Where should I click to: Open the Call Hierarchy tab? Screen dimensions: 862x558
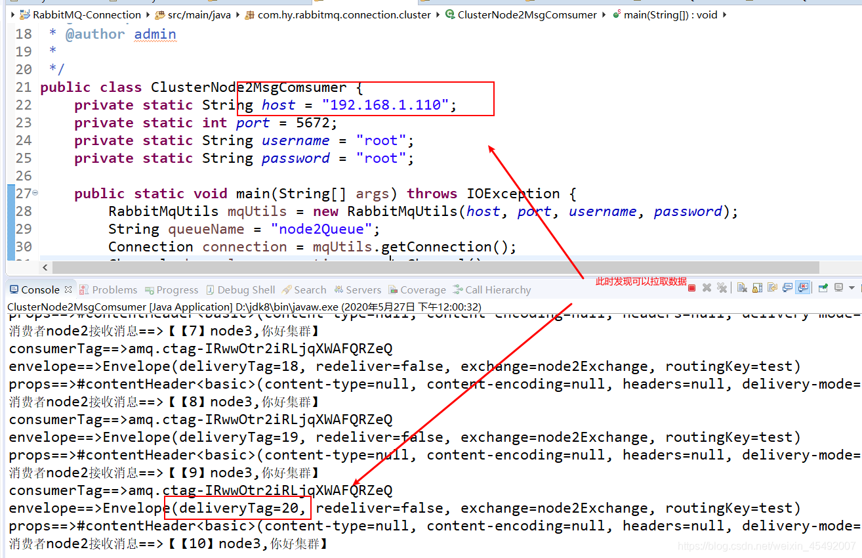coord(491,290)
